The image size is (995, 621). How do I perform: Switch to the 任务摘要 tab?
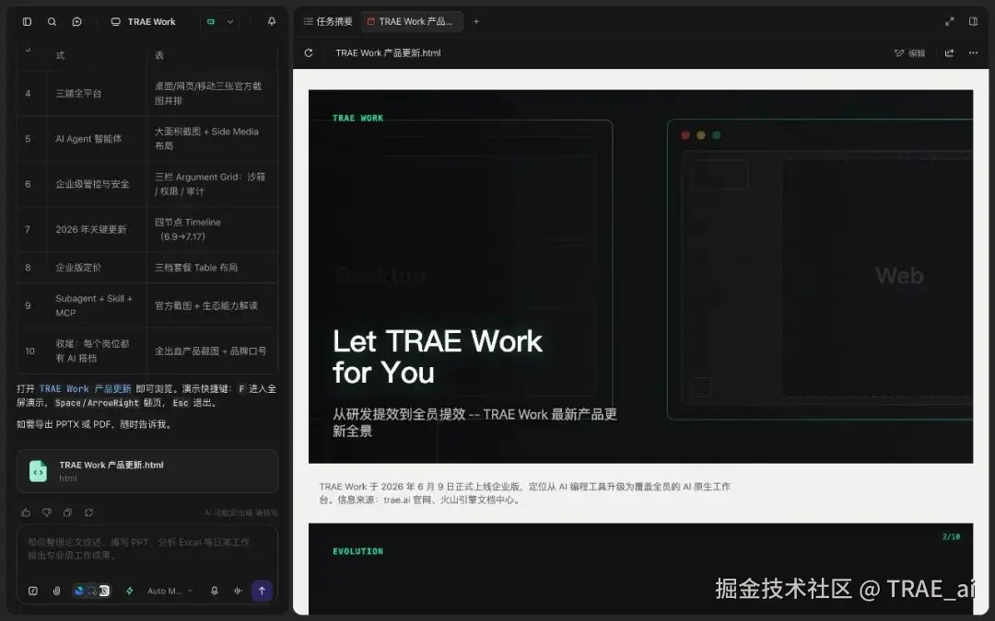[328, 21]
